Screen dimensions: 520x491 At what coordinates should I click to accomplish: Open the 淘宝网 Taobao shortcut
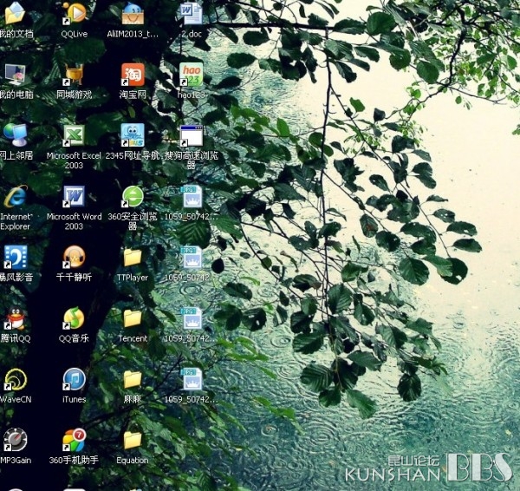click(x=133, y=75)
